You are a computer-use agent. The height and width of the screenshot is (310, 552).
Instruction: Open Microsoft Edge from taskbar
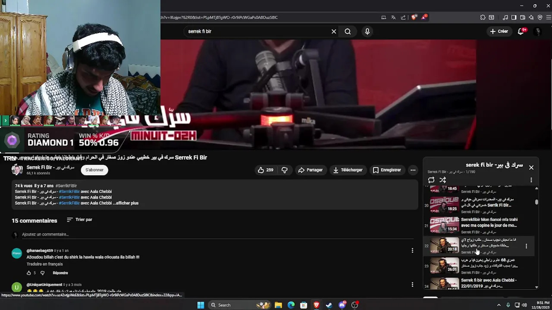coord(291,305)
